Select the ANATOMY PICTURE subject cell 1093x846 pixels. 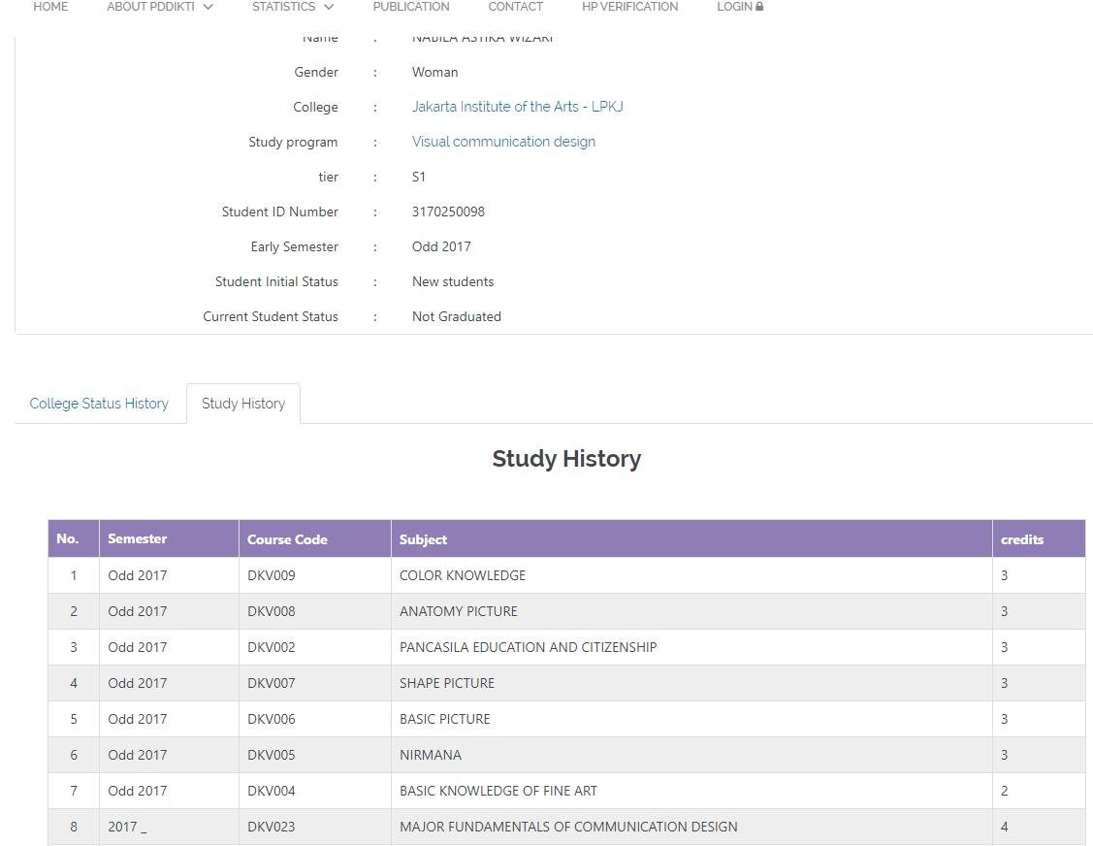pyautogui.click(x=691, y=611)
